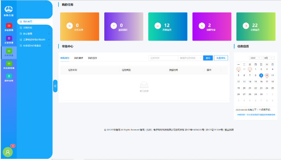The width and height of the screenshot is (281, 160).
Task: Expand the 采购方式 menu chevron
Action: pyautogui.click(x=49, y=28)
